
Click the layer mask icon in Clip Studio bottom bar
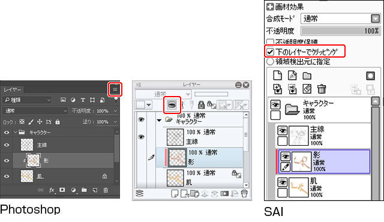(224, 194)
